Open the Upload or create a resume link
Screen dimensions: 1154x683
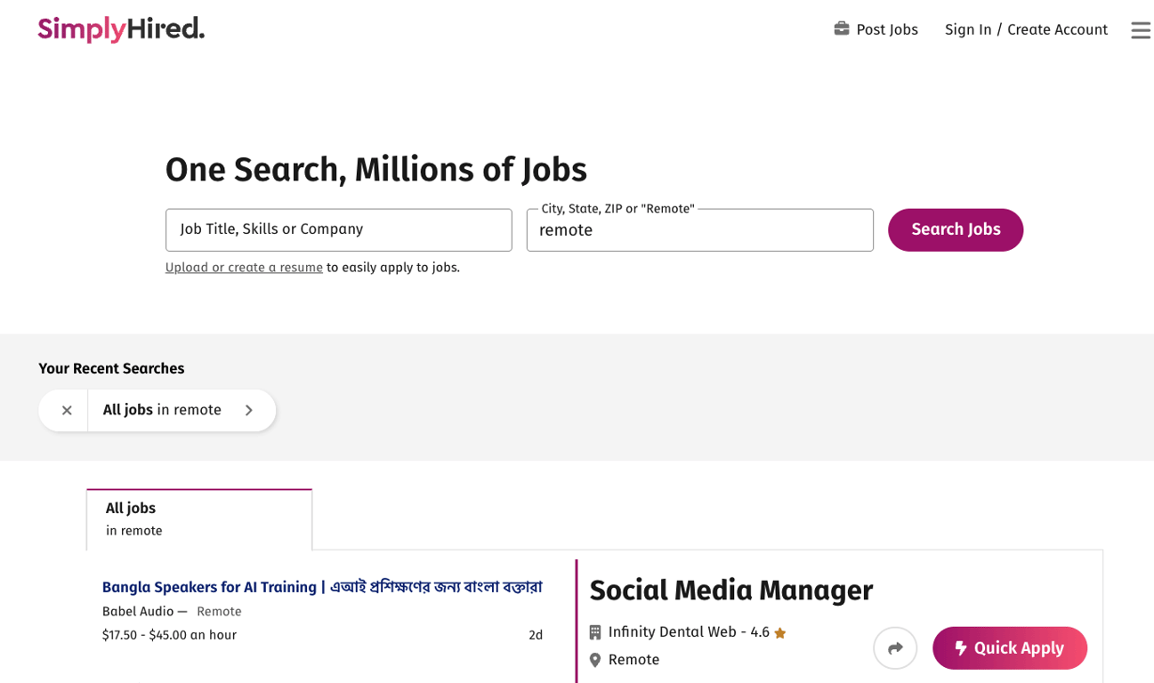point(244,267)
